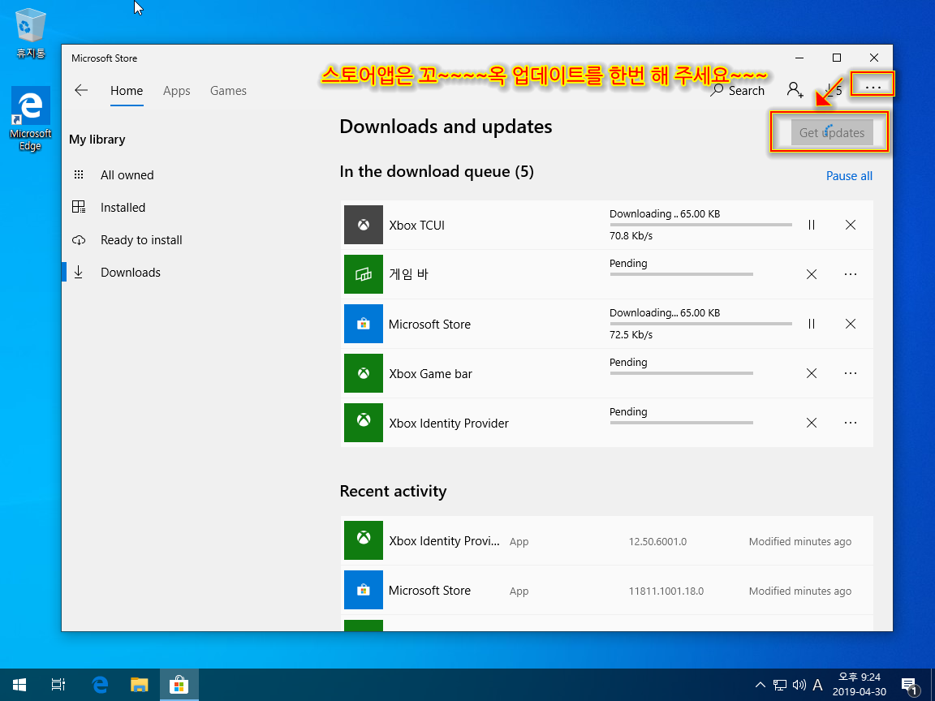Go back with the back arrow
935x701 pixels.
point(81,91)
